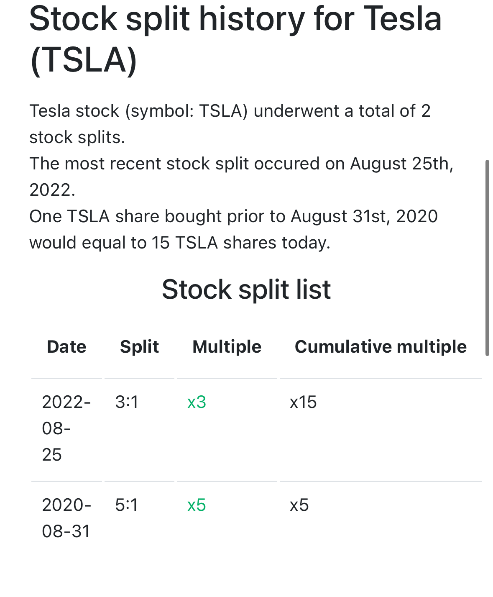493x597 pixels.
Task: Click the 3:1 split ratio cell
Action: [127, 402]
